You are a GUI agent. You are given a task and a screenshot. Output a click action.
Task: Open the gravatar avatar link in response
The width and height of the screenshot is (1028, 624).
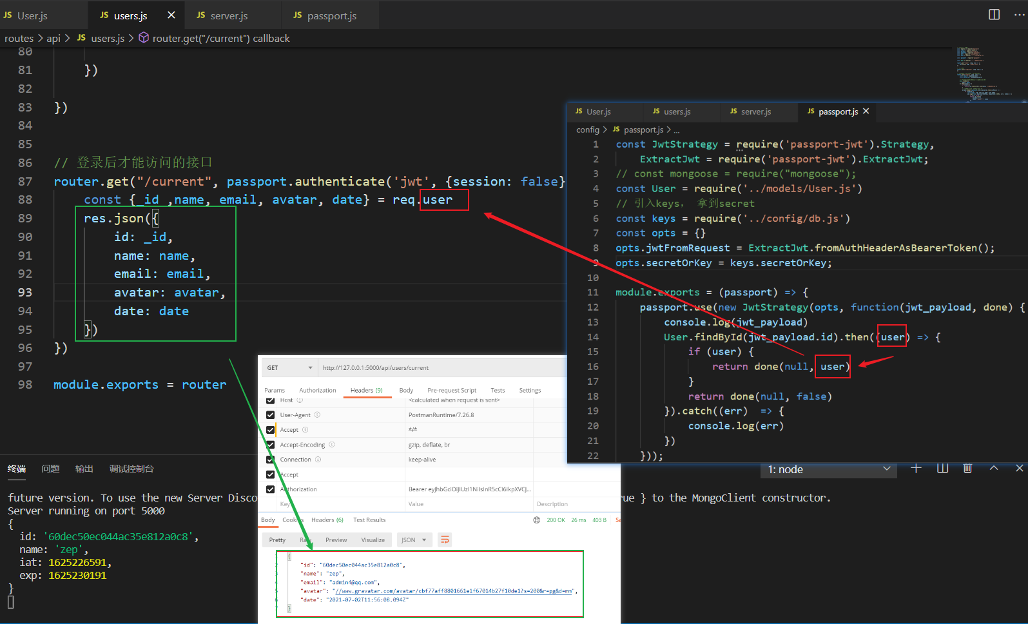454,590
